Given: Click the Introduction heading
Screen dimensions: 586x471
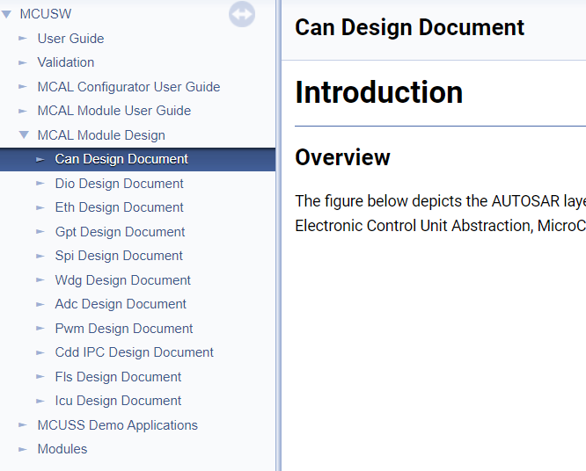Looking at the screenshot, I should pos(379,92).
